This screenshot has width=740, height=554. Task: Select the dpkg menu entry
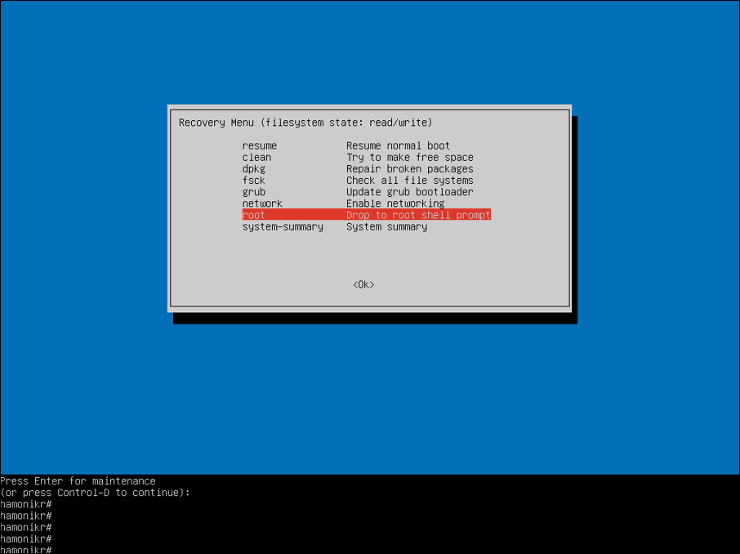(254, 169)
